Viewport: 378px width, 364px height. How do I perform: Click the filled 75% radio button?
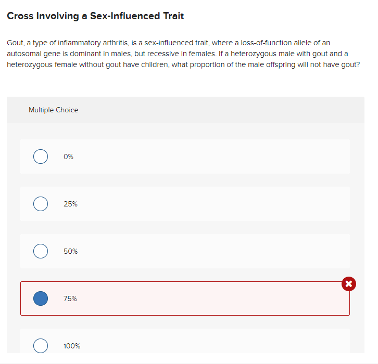[41, 298]
